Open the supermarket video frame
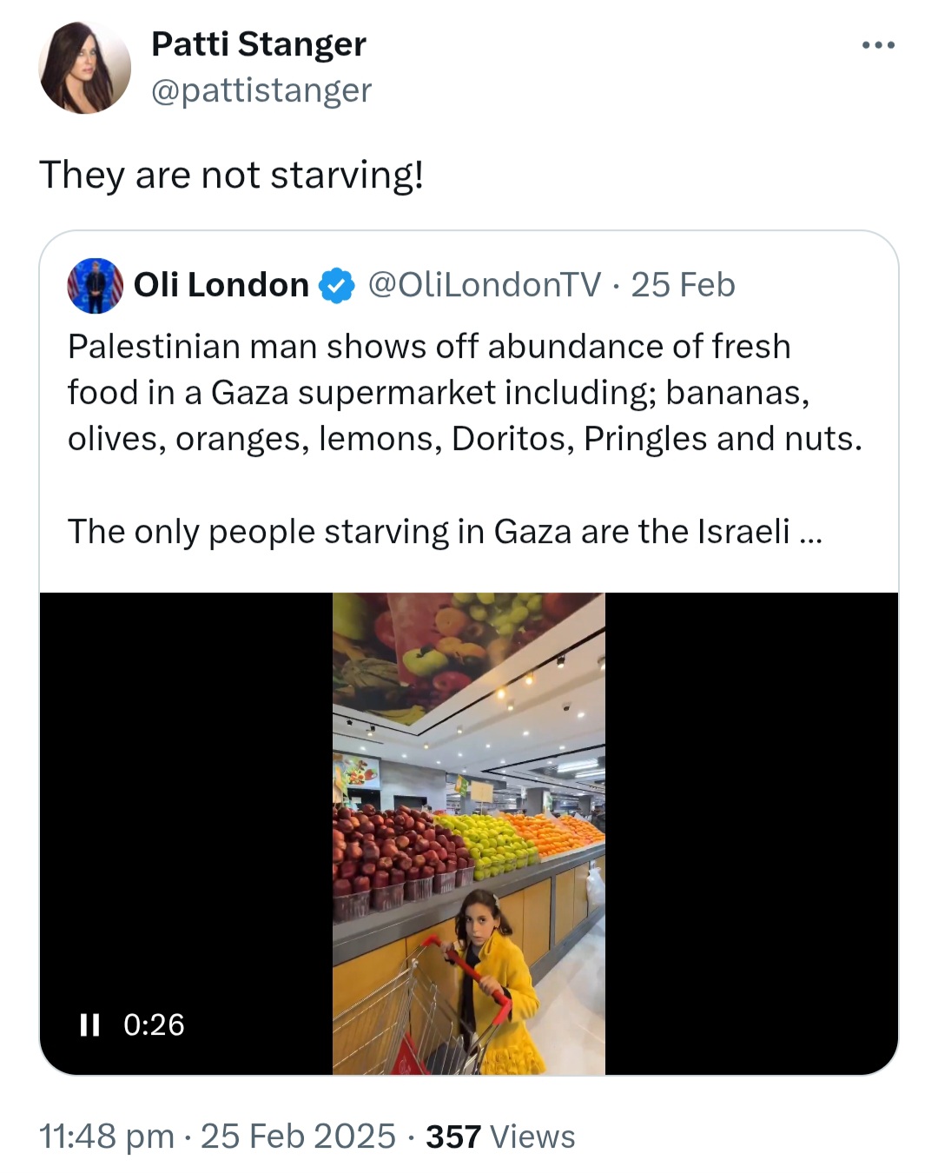 (469, 834)
